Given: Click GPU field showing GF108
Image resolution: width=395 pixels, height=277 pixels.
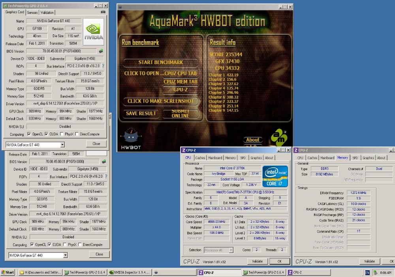Looking at the screenshot, I should tap(37, 28).
